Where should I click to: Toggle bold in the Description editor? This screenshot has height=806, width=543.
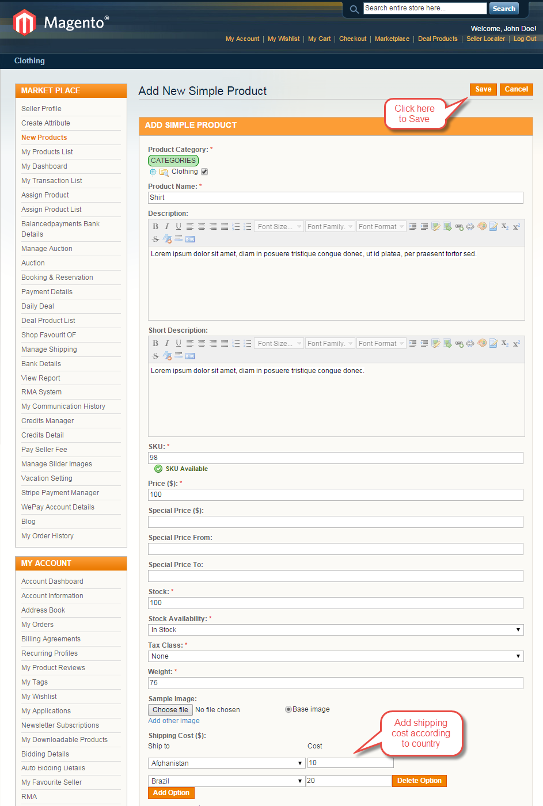(155, 227)
